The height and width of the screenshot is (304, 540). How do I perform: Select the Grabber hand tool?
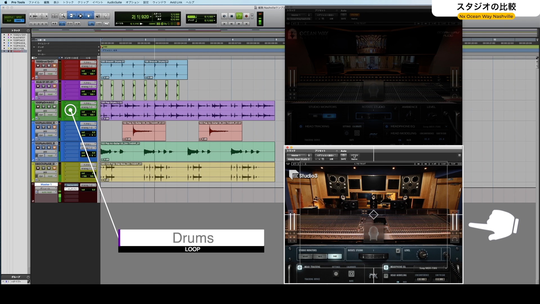pyautogui.click(x=89, y=16)
